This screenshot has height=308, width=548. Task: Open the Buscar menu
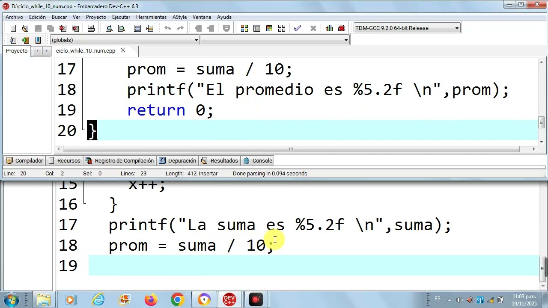(x=59, y=17)
